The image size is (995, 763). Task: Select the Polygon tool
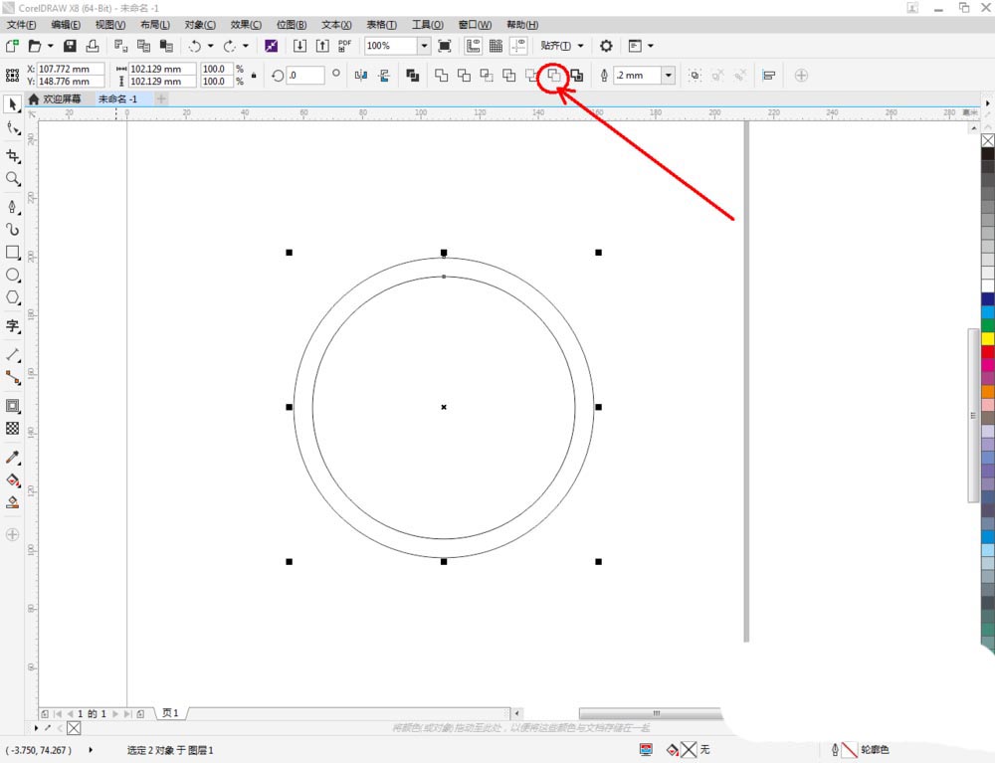[x=13, y=298]
